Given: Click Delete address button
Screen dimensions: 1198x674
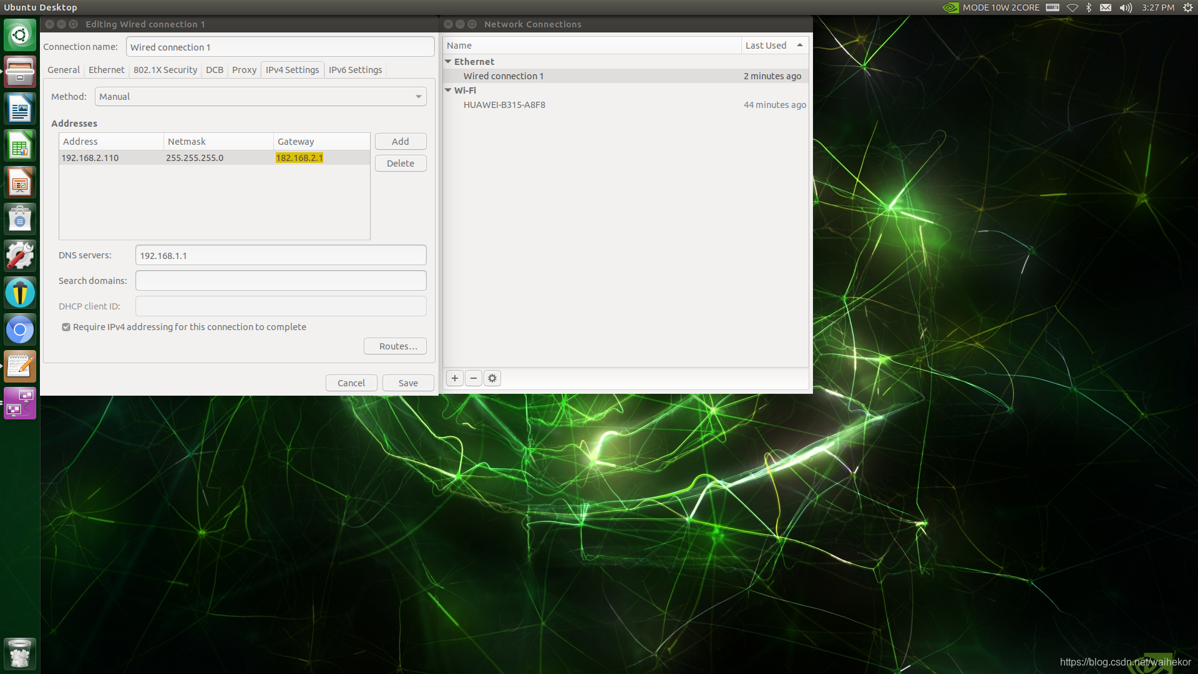Looking at the screenshot, I should pos(401,164).
